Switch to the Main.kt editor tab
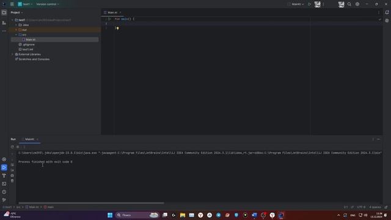This screenshot has height=220, width=391. [112, 12]
